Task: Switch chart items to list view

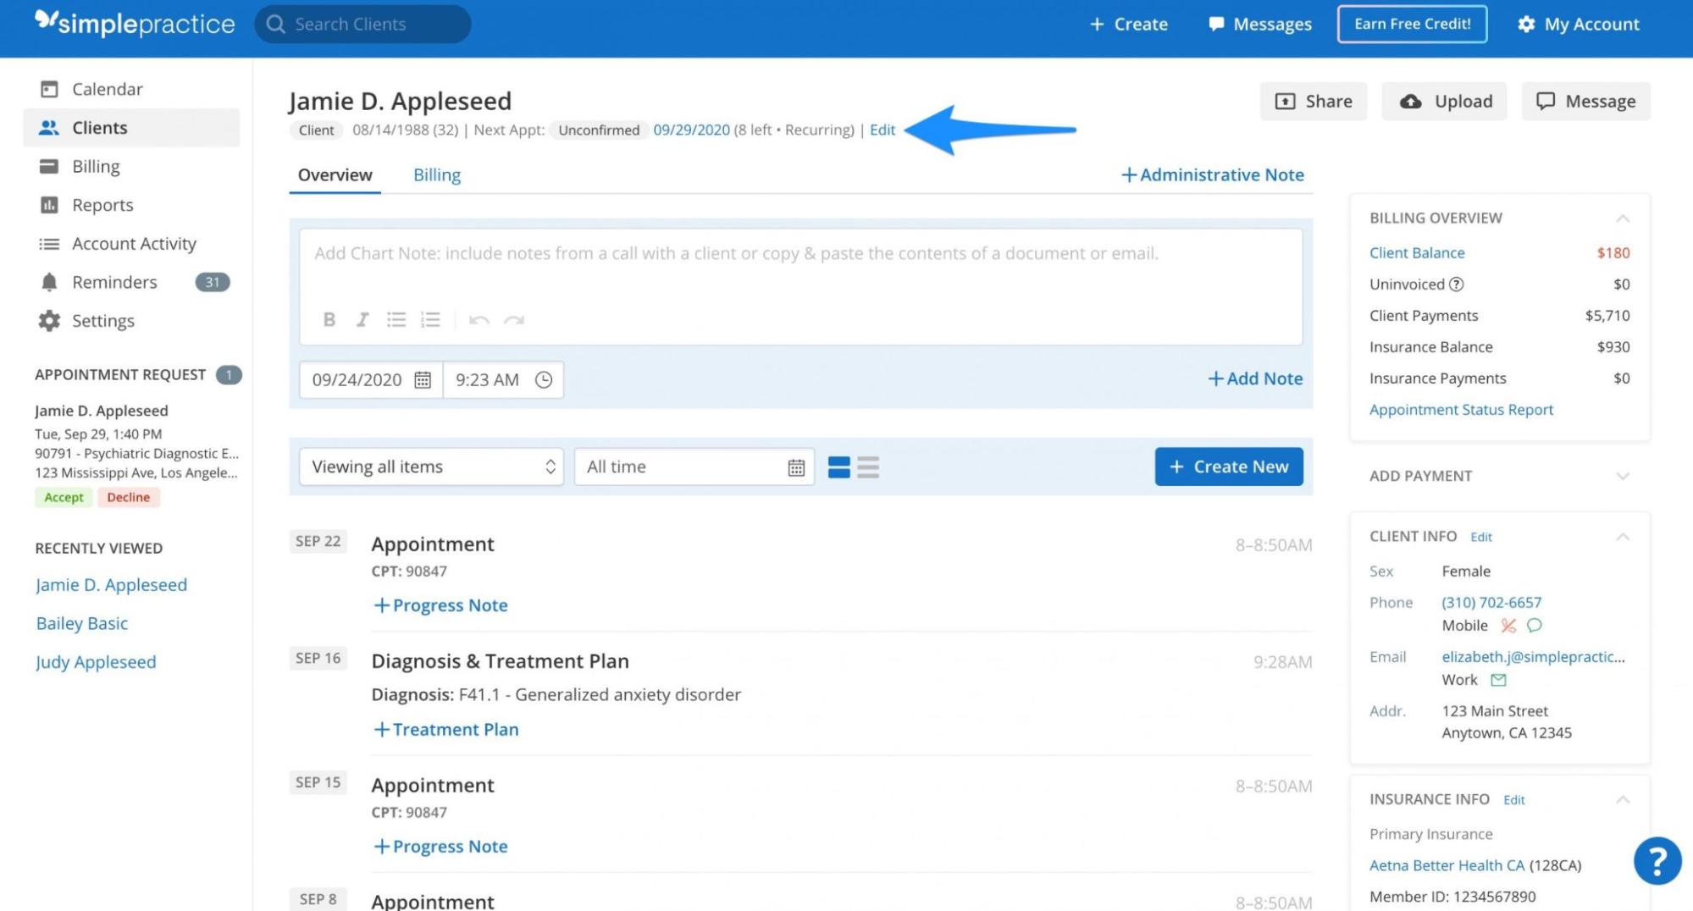Action: pos(869,467)
